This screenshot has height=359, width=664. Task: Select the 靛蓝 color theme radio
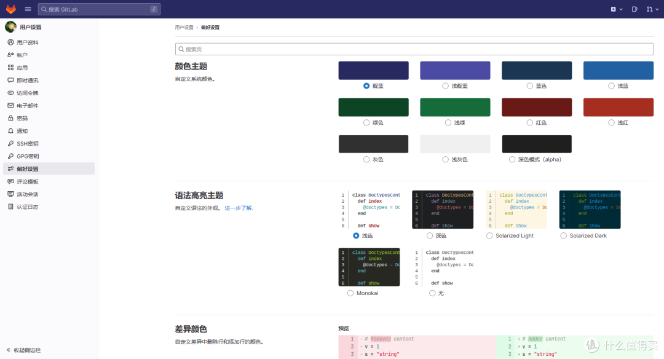[366, 86]
